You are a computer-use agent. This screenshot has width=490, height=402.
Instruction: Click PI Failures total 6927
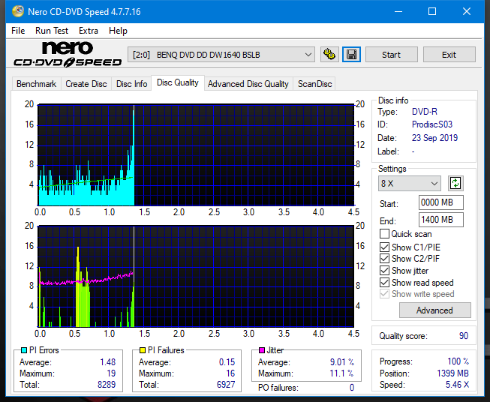pyautogui.click(x=226, y=385)
